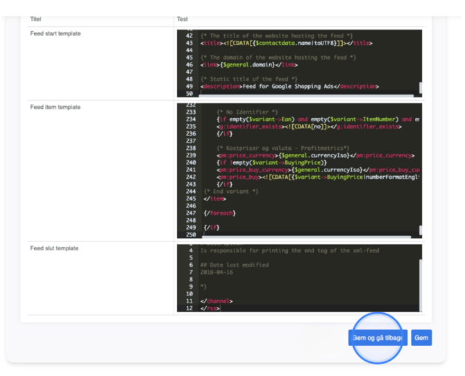This screenshot has height=376, width=465.
Task: Click the Feed slut editor vertical scrollbar
Action: point(421,286)
